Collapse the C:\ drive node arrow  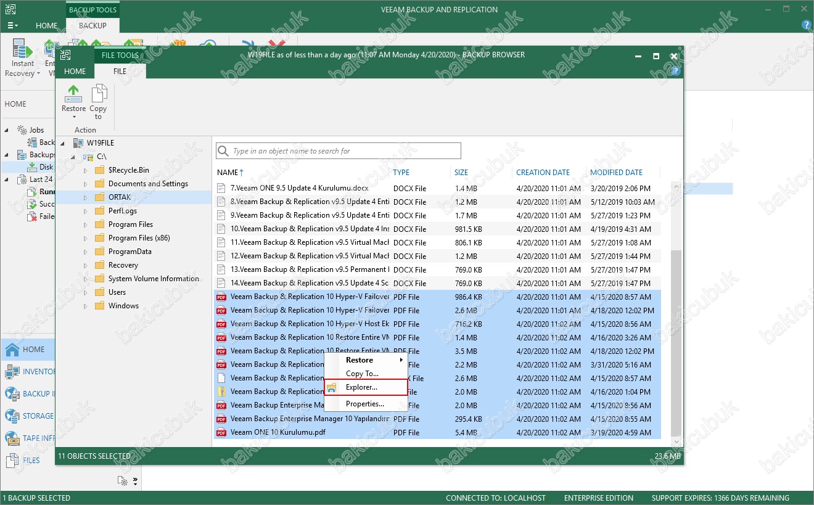click(74, 157)
